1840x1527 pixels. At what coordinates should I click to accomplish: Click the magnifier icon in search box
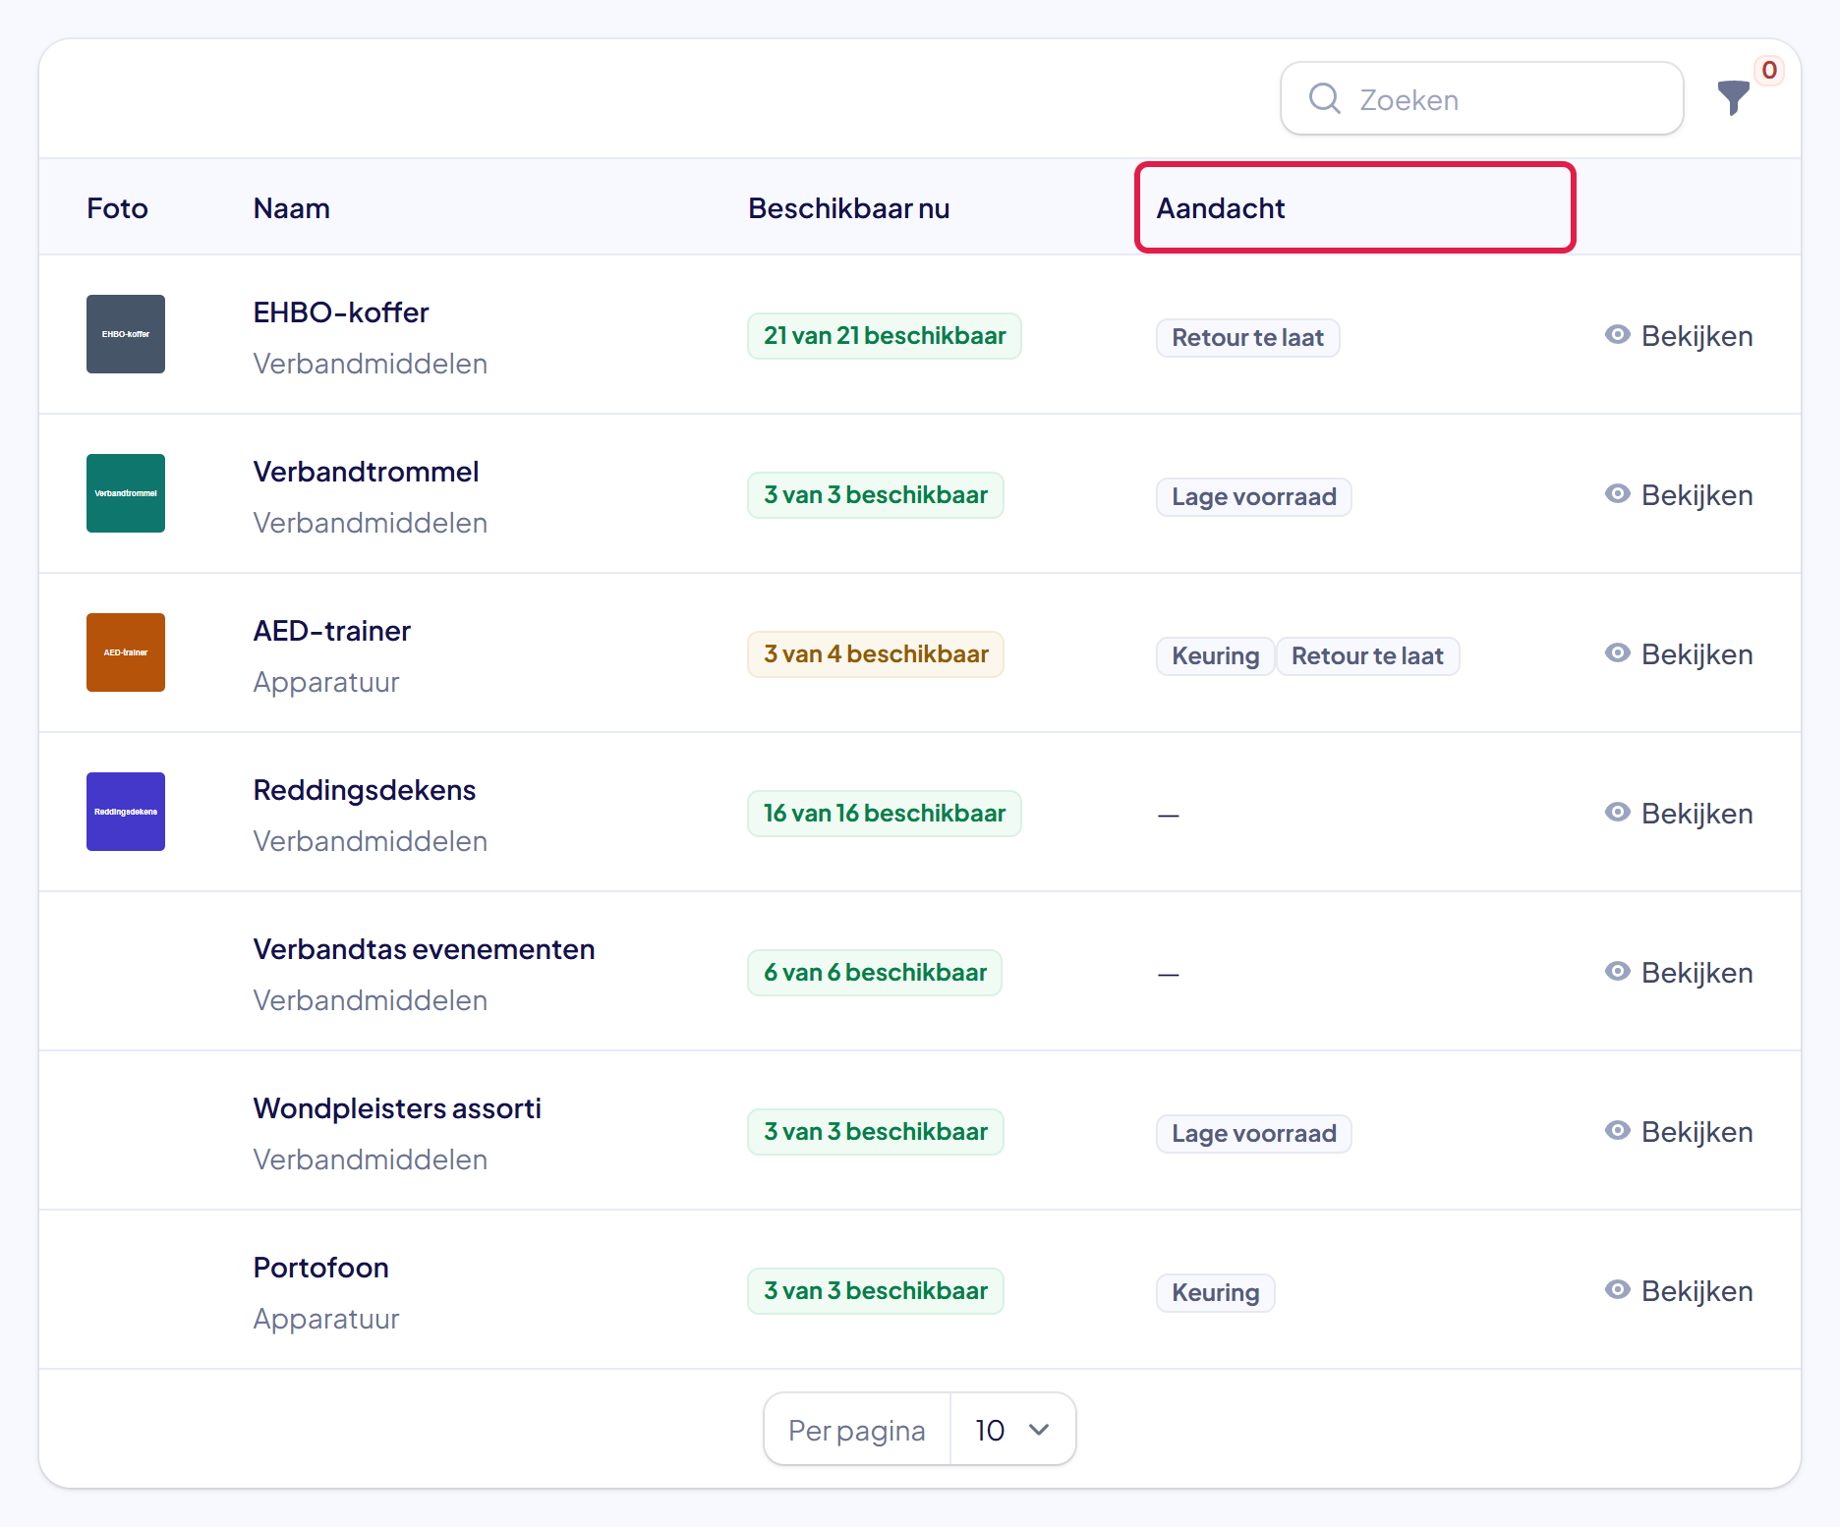[1324, 98]
